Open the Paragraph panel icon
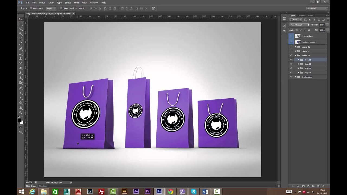Screen dimensions: 347x195 284,31
